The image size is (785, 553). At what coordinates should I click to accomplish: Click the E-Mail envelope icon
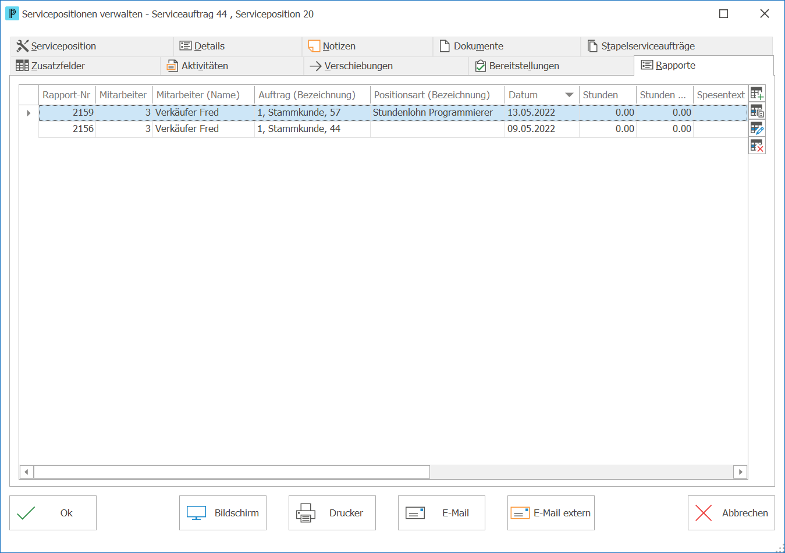tap(415, 513)
